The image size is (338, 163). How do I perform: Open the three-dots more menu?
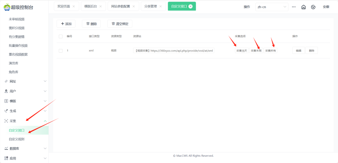tap(293, 7)
